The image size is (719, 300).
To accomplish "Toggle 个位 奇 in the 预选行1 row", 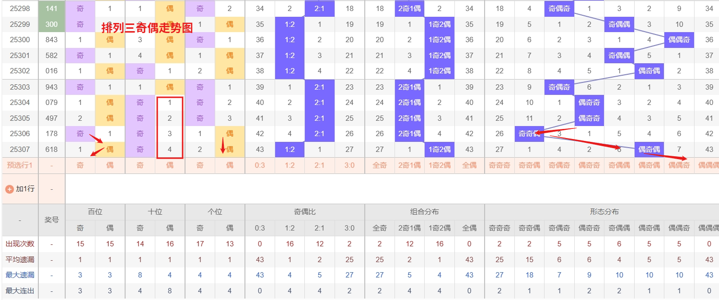I will click(200, 165).
